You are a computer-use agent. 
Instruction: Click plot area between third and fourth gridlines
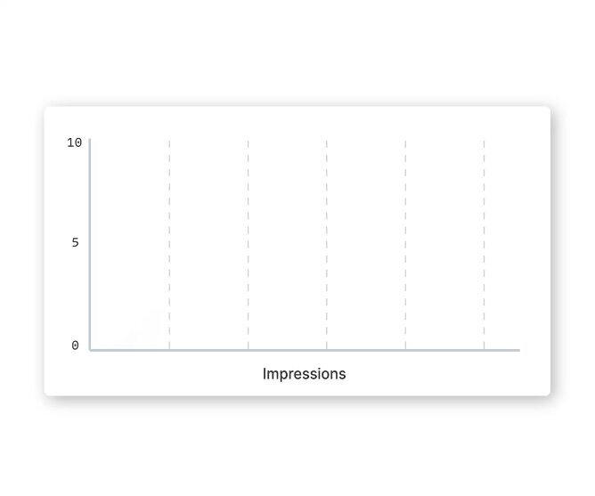tap(366, 244)
